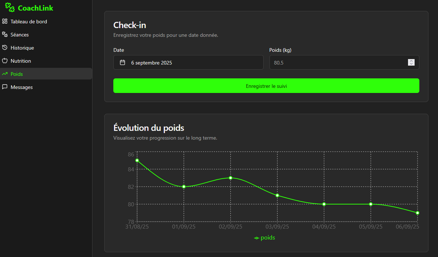The height and width of the screenshot is (257, 438).
Task: Click the Séances dumbbell icon
Action: [x=5, y=34]
